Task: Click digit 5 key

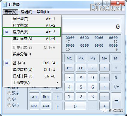Action: (x=81, y=87)
